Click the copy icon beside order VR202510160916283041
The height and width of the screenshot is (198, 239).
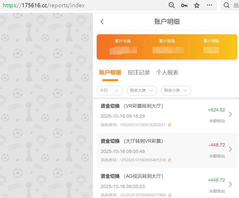coord(170,125)
